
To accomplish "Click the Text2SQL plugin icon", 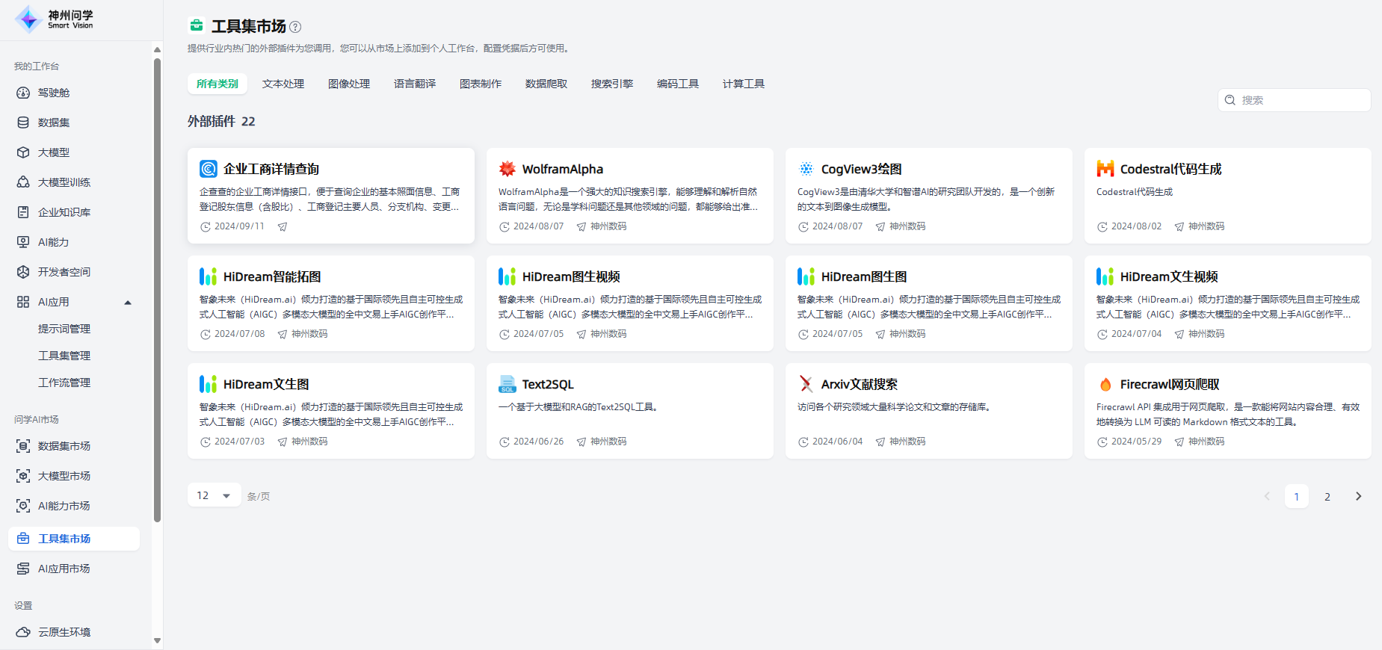I will (508, 384).
